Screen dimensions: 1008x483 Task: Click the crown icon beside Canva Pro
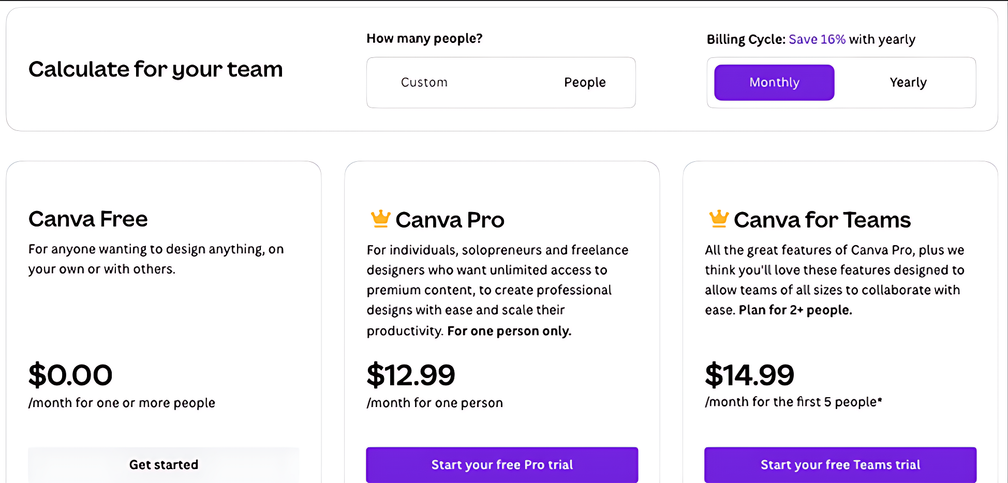point(381,219)
